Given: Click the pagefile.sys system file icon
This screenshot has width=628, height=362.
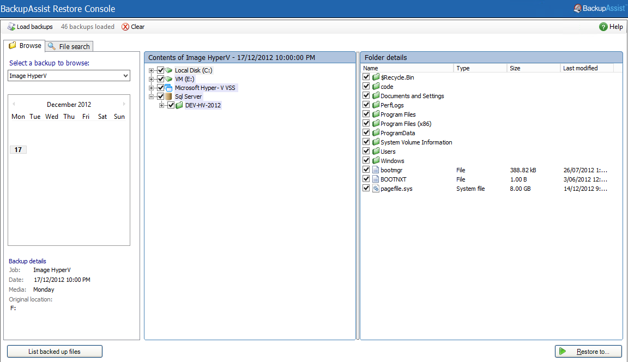Looking at the screenshot, I should coord(376,189).
